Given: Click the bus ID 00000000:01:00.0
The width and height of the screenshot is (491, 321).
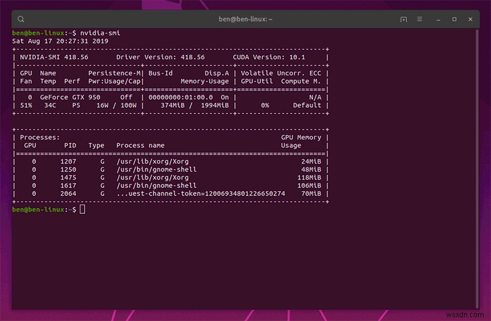Looking at the screenshot, I should (180, 97).
